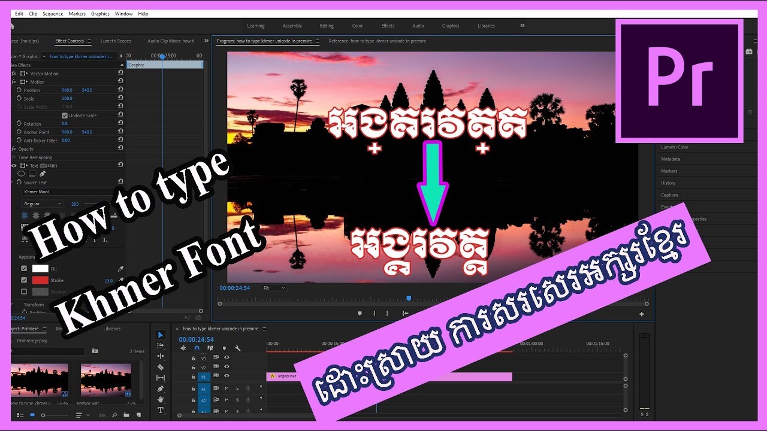Open the Program monitor button editor plus

[642, 314]
